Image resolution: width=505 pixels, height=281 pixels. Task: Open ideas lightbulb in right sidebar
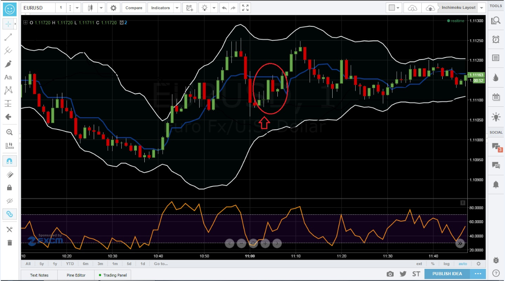point(496,117)
